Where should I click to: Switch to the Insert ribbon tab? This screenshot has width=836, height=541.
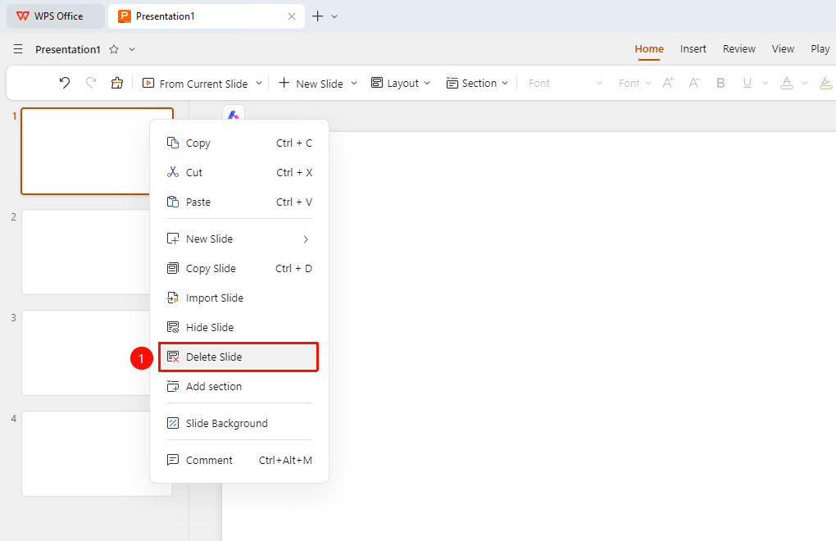pyautogui.click(x=693, y=49)
